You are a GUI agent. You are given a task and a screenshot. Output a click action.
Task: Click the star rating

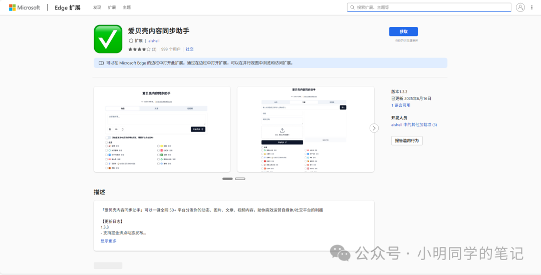click(x=139, y=49)
